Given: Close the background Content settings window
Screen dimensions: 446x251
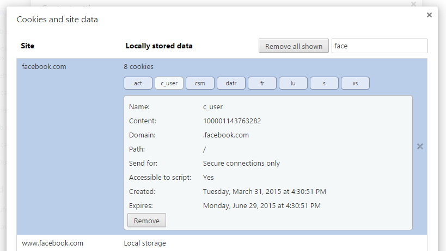Looking at the screenshot, I should click(413, 4).
